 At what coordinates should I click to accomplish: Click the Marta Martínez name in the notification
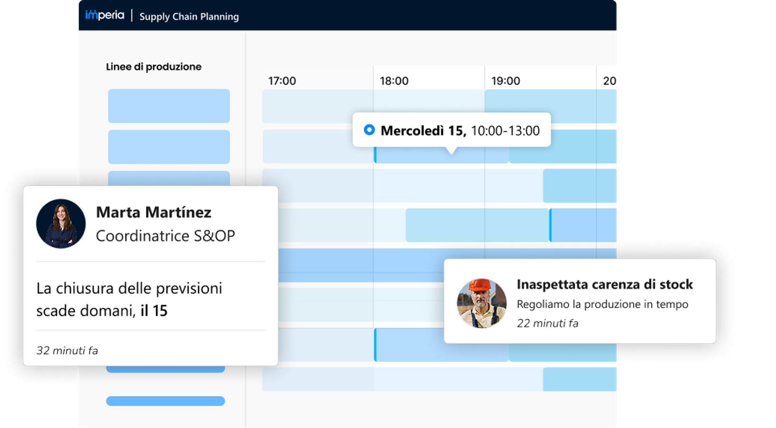click(154, 212)
